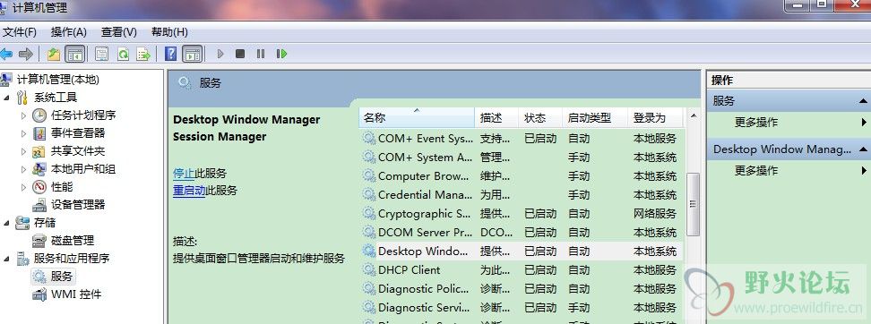Expand the 事件查看器 node triangle
Viewport: 871px width, 324px height.
pyautogui.click(x=23, y=133)
